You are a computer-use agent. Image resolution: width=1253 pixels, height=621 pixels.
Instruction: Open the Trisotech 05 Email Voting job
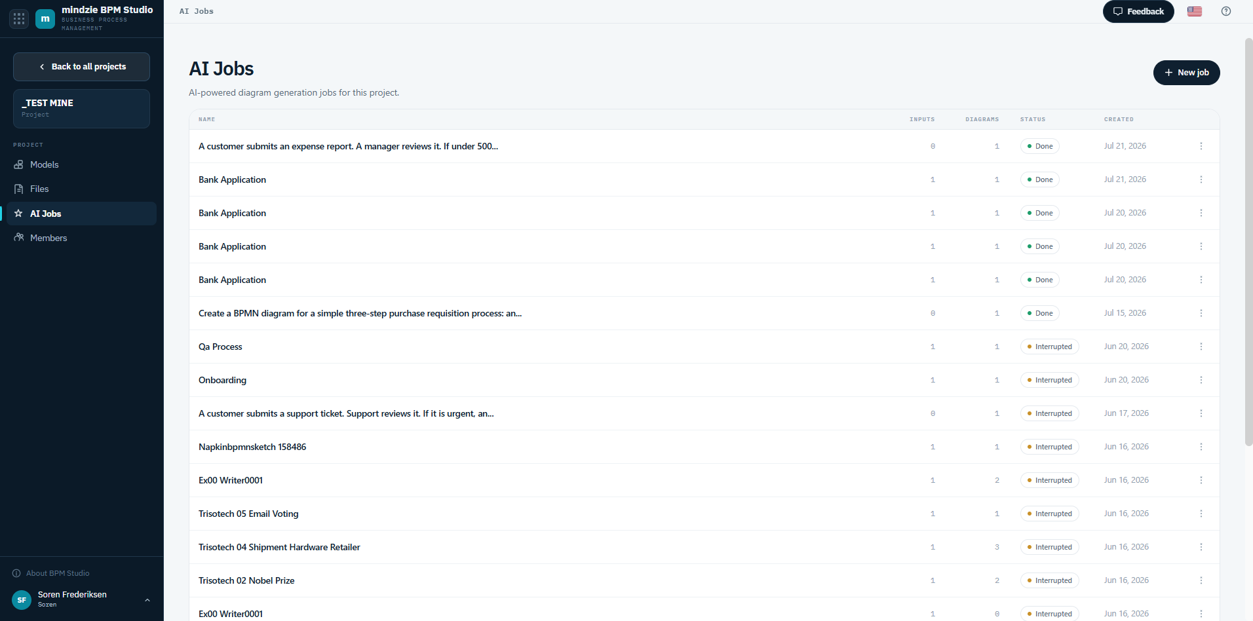click(248, 514)
